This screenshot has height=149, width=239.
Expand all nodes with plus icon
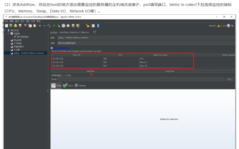pos(40,26)
